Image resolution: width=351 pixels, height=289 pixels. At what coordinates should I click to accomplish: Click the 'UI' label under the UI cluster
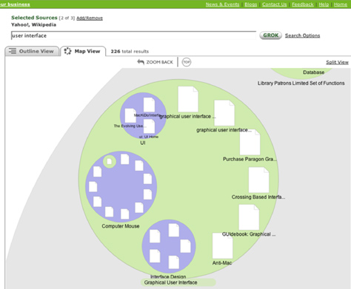(143, 143)
